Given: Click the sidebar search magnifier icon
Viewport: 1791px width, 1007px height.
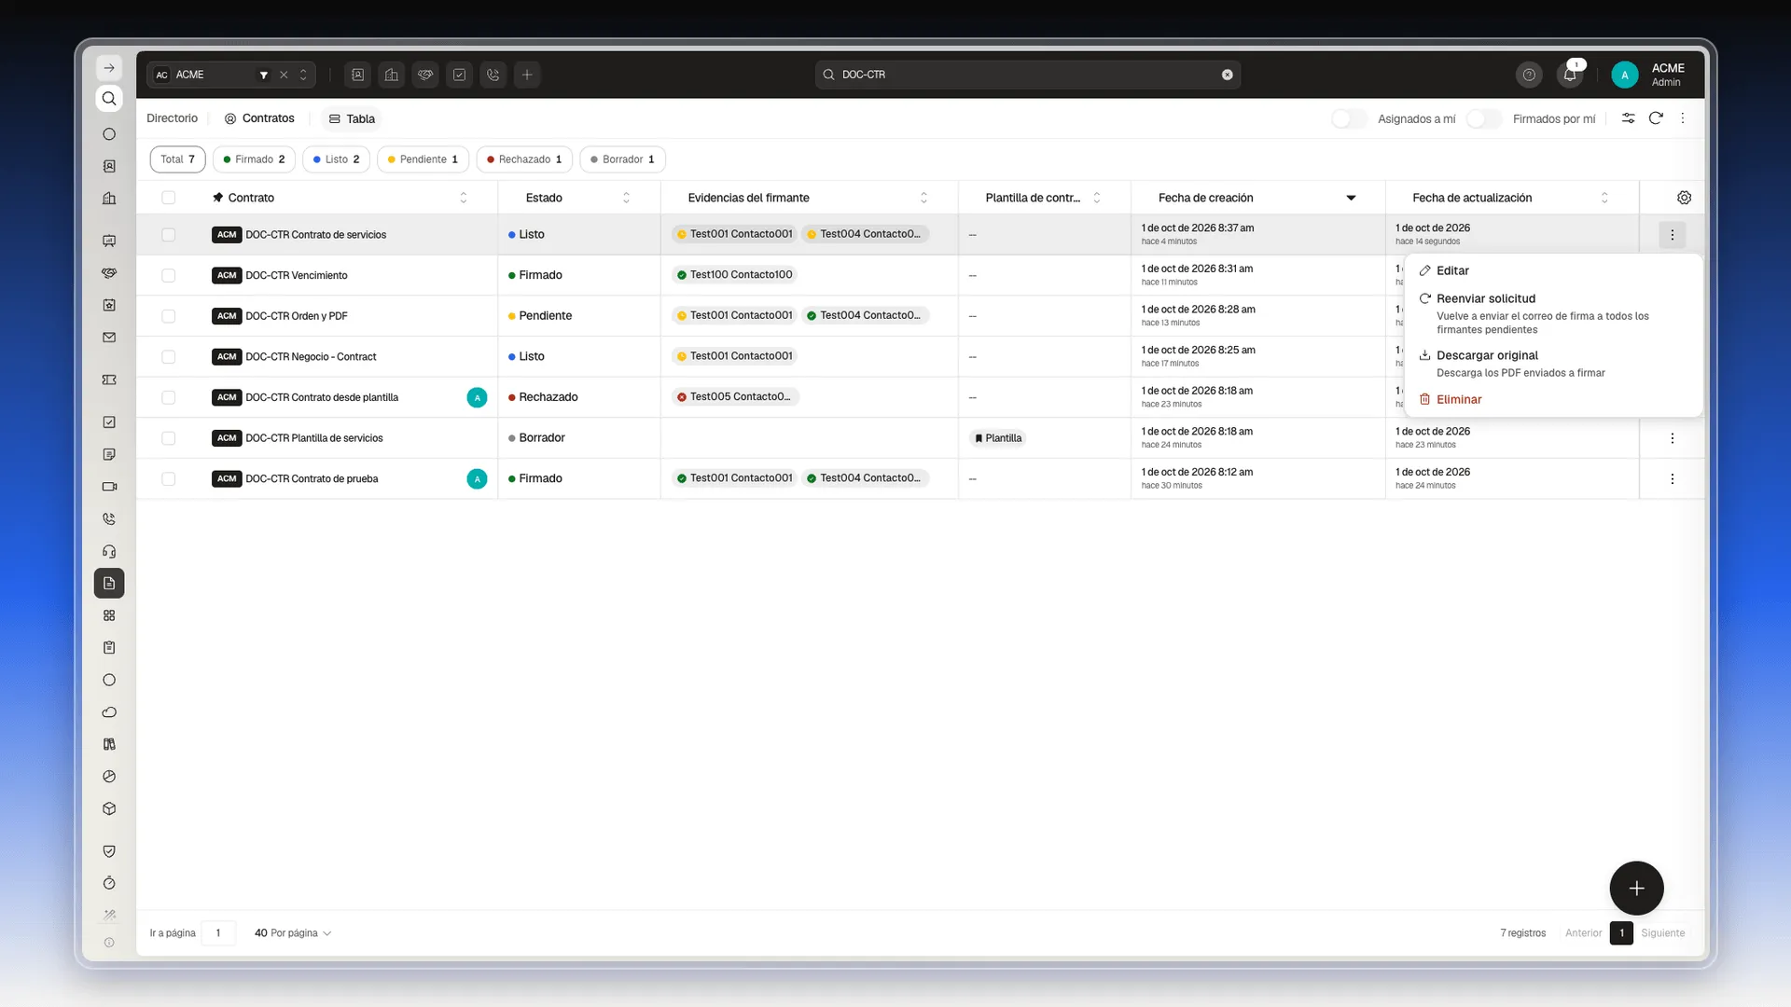Looking at the screenshot, I should click(x=109, y=99).
